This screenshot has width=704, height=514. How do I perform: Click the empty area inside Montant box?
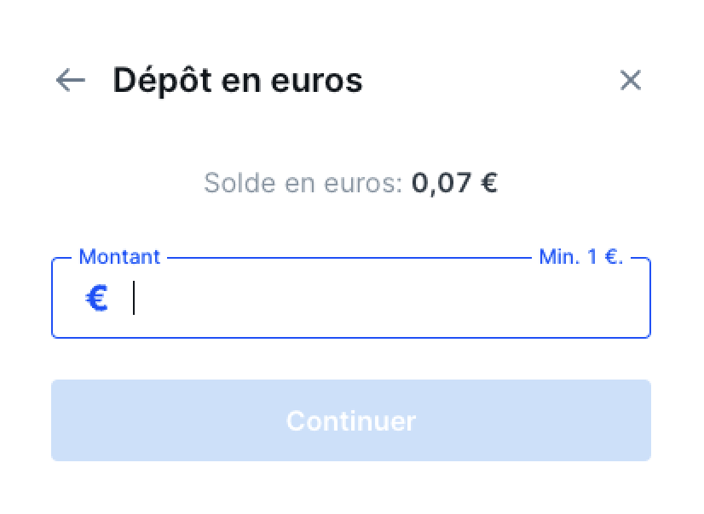click(x=386, y=299)
